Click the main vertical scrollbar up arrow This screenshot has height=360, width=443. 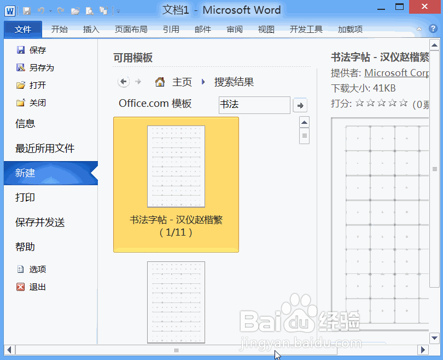(434, 45)
